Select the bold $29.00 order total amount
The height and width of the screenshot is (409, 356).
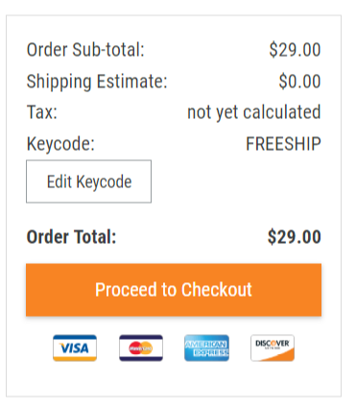295,237
